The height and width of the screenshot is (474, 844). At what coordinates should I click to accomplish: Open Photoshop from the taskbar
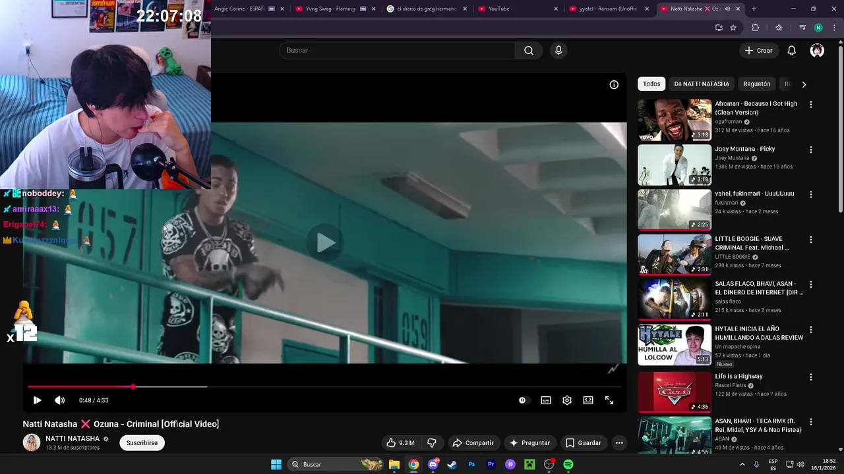pos(471,465)
